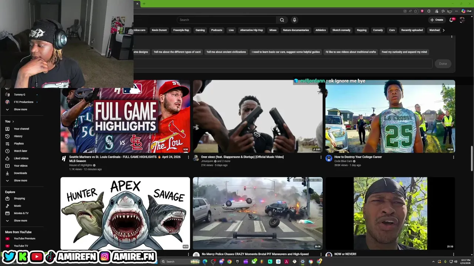Select the Gaming chip
This screenshot has height=266, width=474.
200,30
